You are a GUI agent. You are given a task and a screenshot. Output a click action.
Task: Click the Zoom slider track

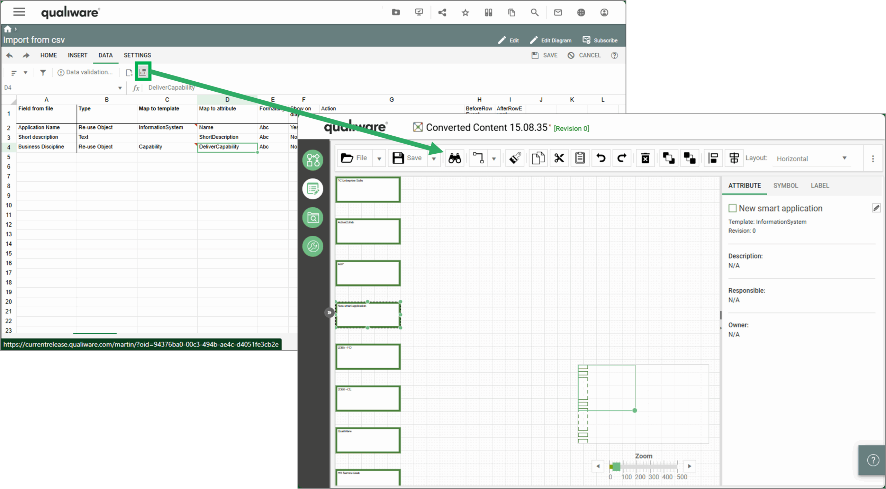pyautogui.click(x=643, y=467)
